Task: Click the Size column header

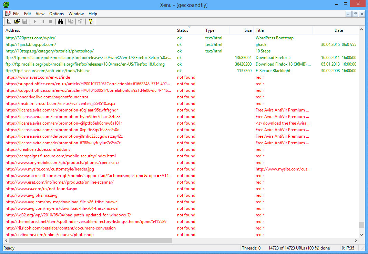Action: click(248, 30)
